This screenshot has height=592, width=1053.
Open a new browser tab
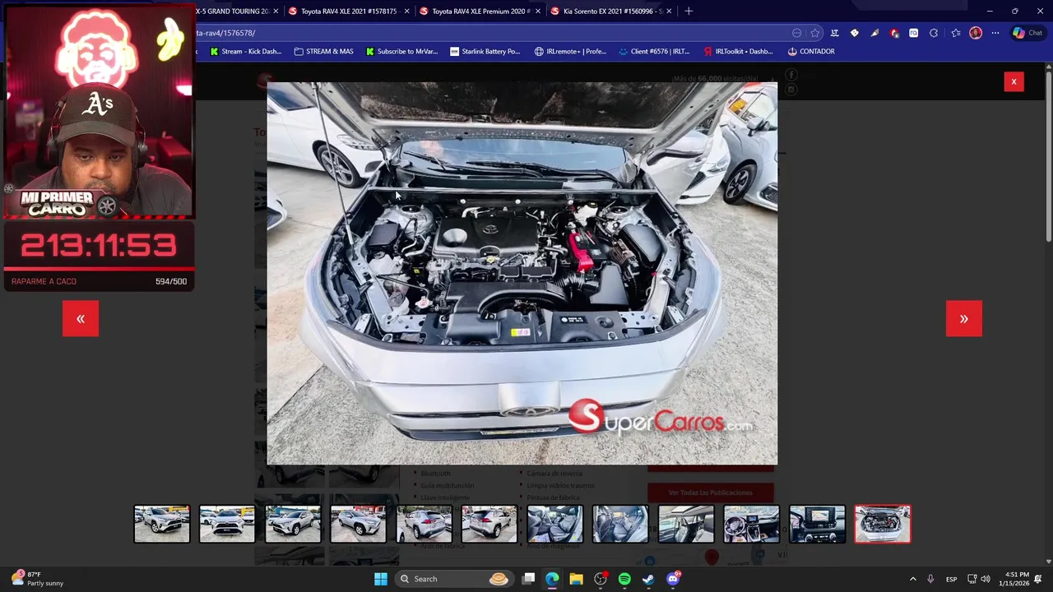(689, 12)
